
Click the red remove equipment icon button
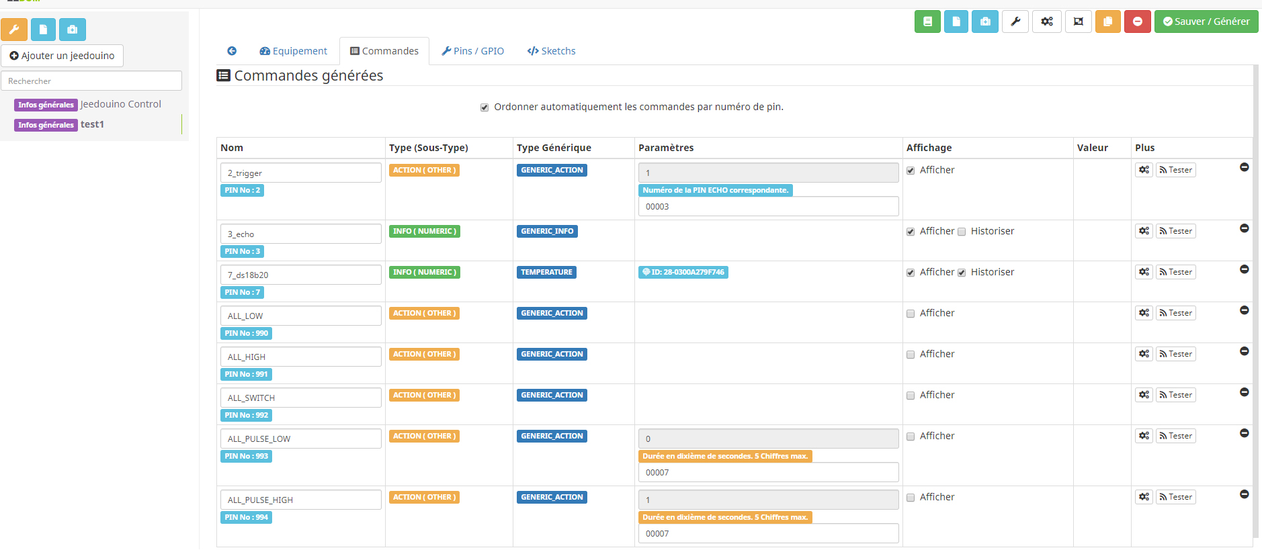click(1137, 21)
